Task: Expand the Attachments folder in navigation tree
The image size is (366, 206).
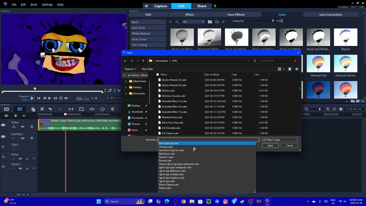Action: click(126, 81)
